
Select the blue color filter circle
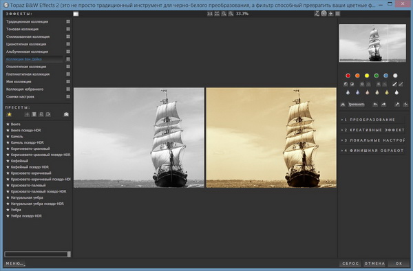[386, 76]
